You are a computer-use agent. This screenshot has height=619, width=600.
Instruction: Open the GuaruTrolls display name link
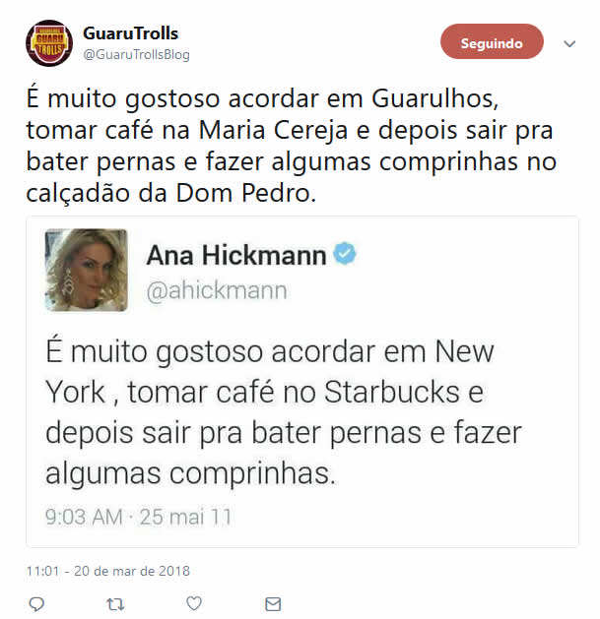[x=130, y=33]
